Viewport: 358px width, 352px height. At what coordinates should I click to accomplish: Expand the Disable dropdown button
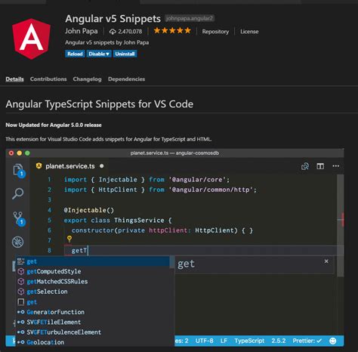(99, 54)
